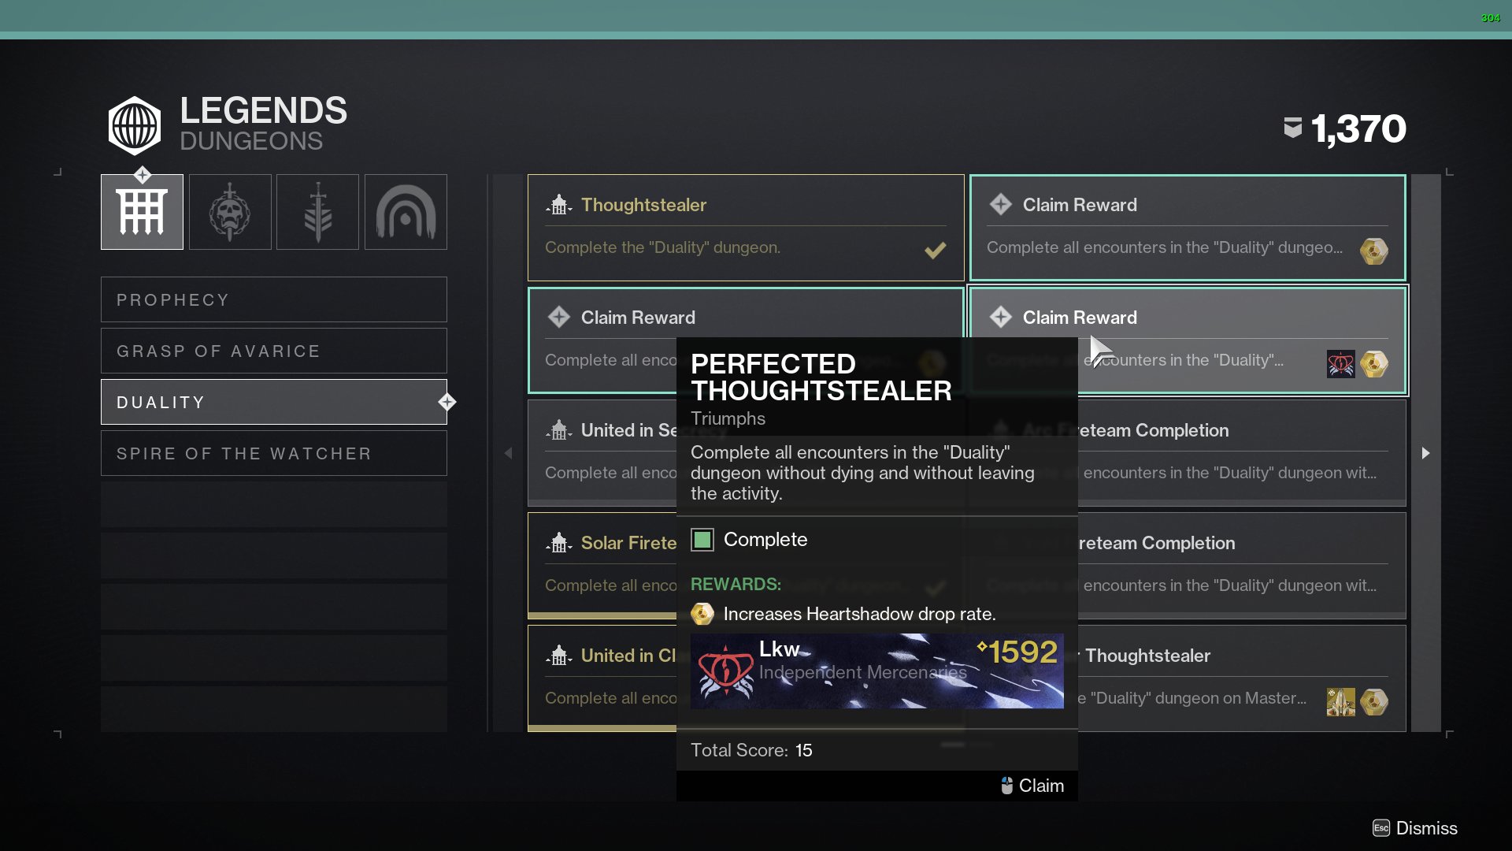Click Master Thoughtstealer emblem reward icon
The height and width of the screenshot is (851, 1512).
[x=1340, y=702]
